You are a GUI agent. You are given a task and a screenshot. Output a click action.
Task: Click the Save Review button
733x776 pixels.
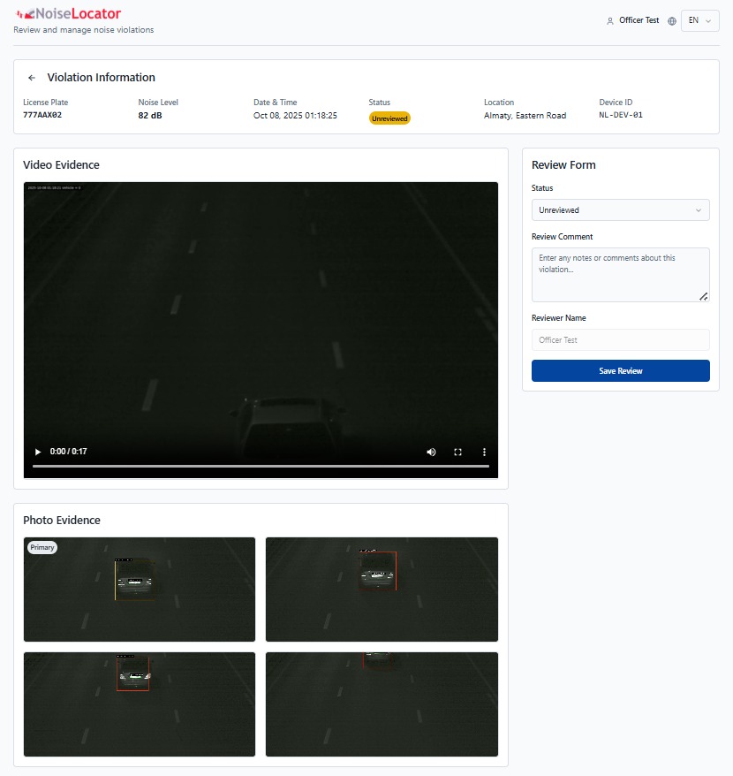pos(620,370)
